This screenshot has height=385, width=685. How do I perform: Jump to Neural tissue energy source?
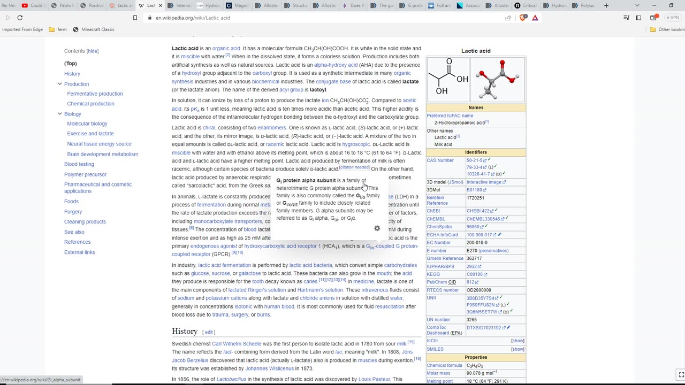click(99, 144)
